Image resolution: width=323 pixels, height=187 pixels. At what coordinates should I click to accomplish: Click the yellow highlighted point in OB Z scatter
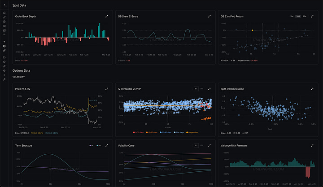pyautogui.click(x=252, y=30)
